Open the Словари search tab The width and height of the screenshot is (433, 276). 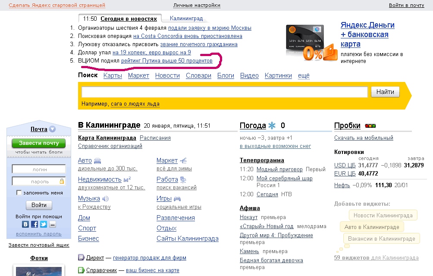(x=198, y=75)
